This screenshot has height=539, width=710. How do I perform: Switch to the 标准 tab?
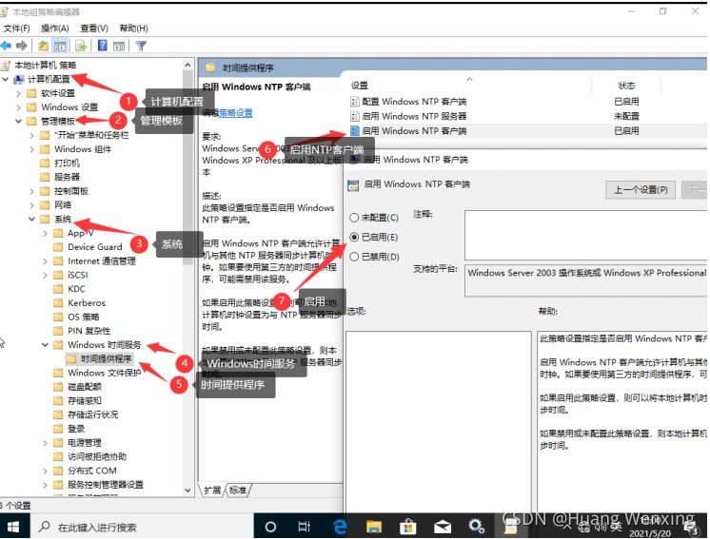coord(238,491)
